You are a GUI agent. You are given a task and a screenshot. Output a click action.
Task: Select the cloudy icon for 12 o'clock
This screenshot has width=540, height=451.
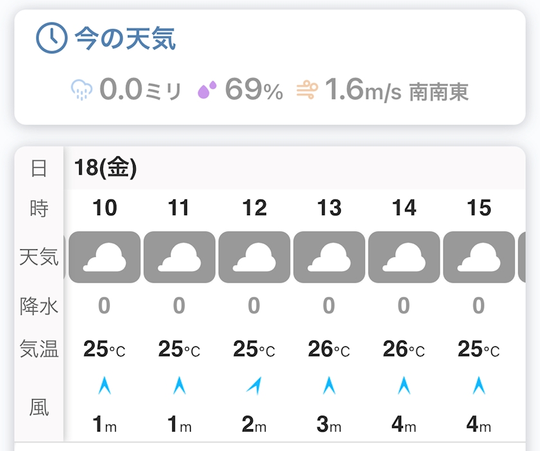(x=254, y=257)
